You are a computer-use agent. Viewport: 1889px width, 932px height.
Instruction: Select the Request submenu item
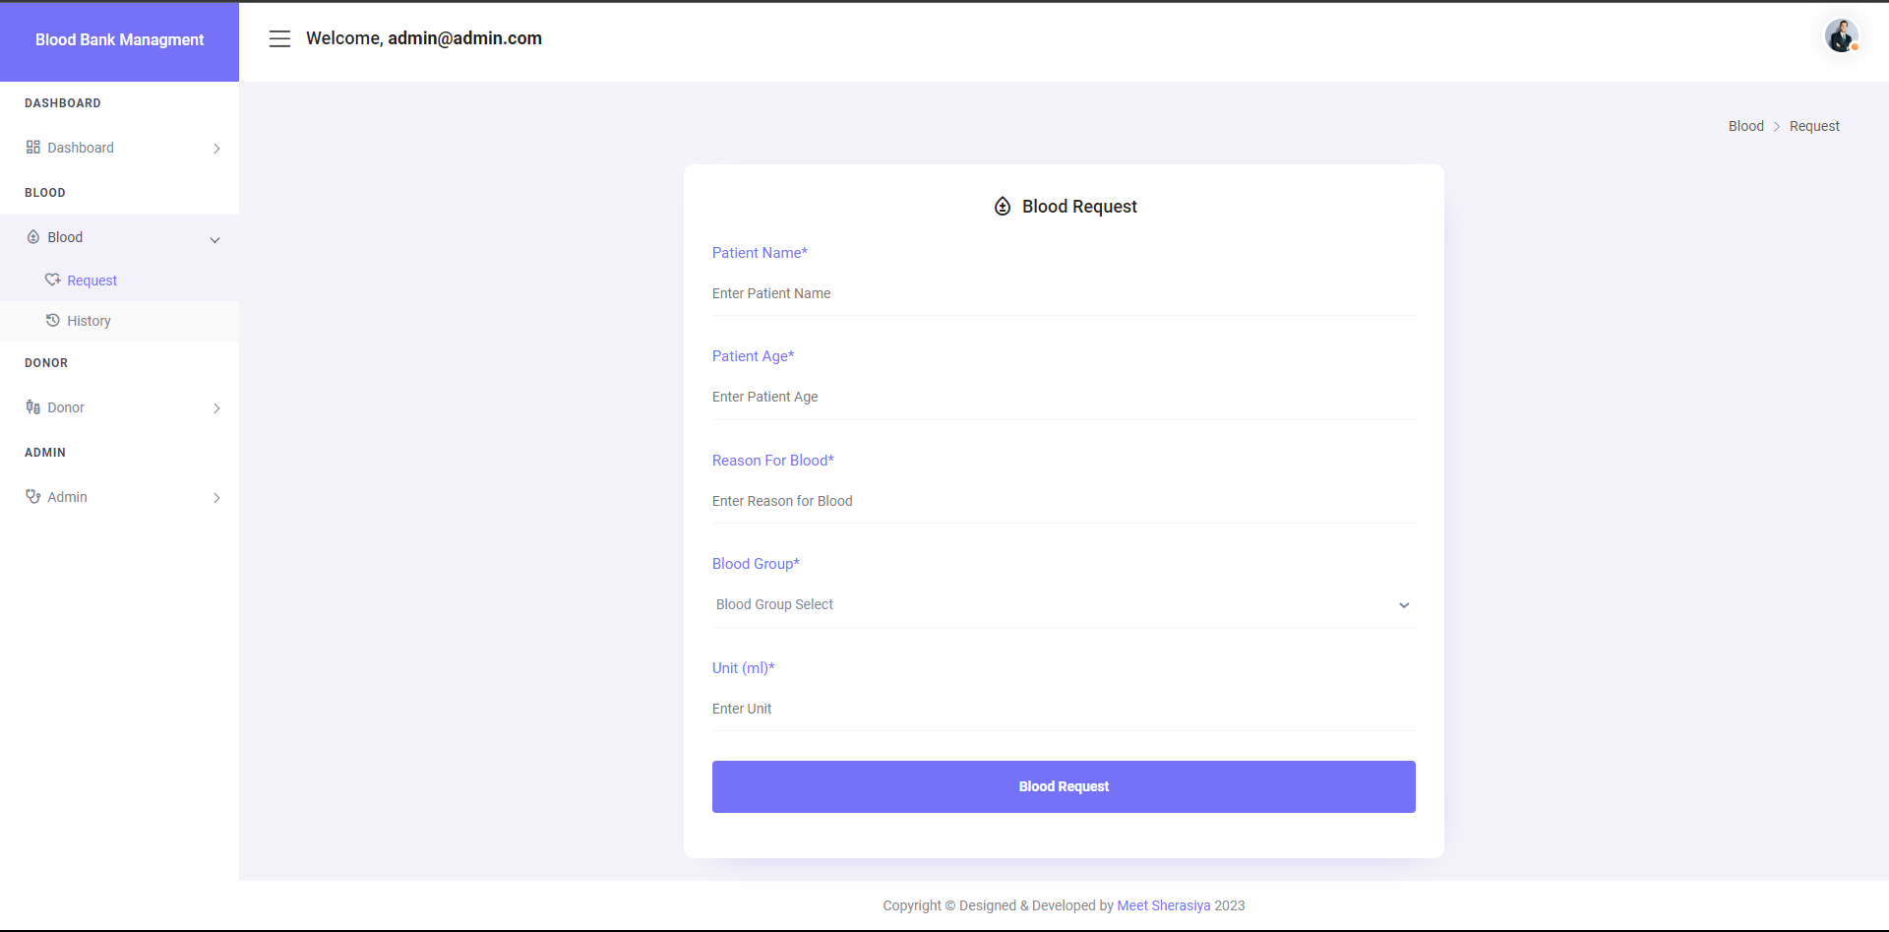tap(91, 280)
